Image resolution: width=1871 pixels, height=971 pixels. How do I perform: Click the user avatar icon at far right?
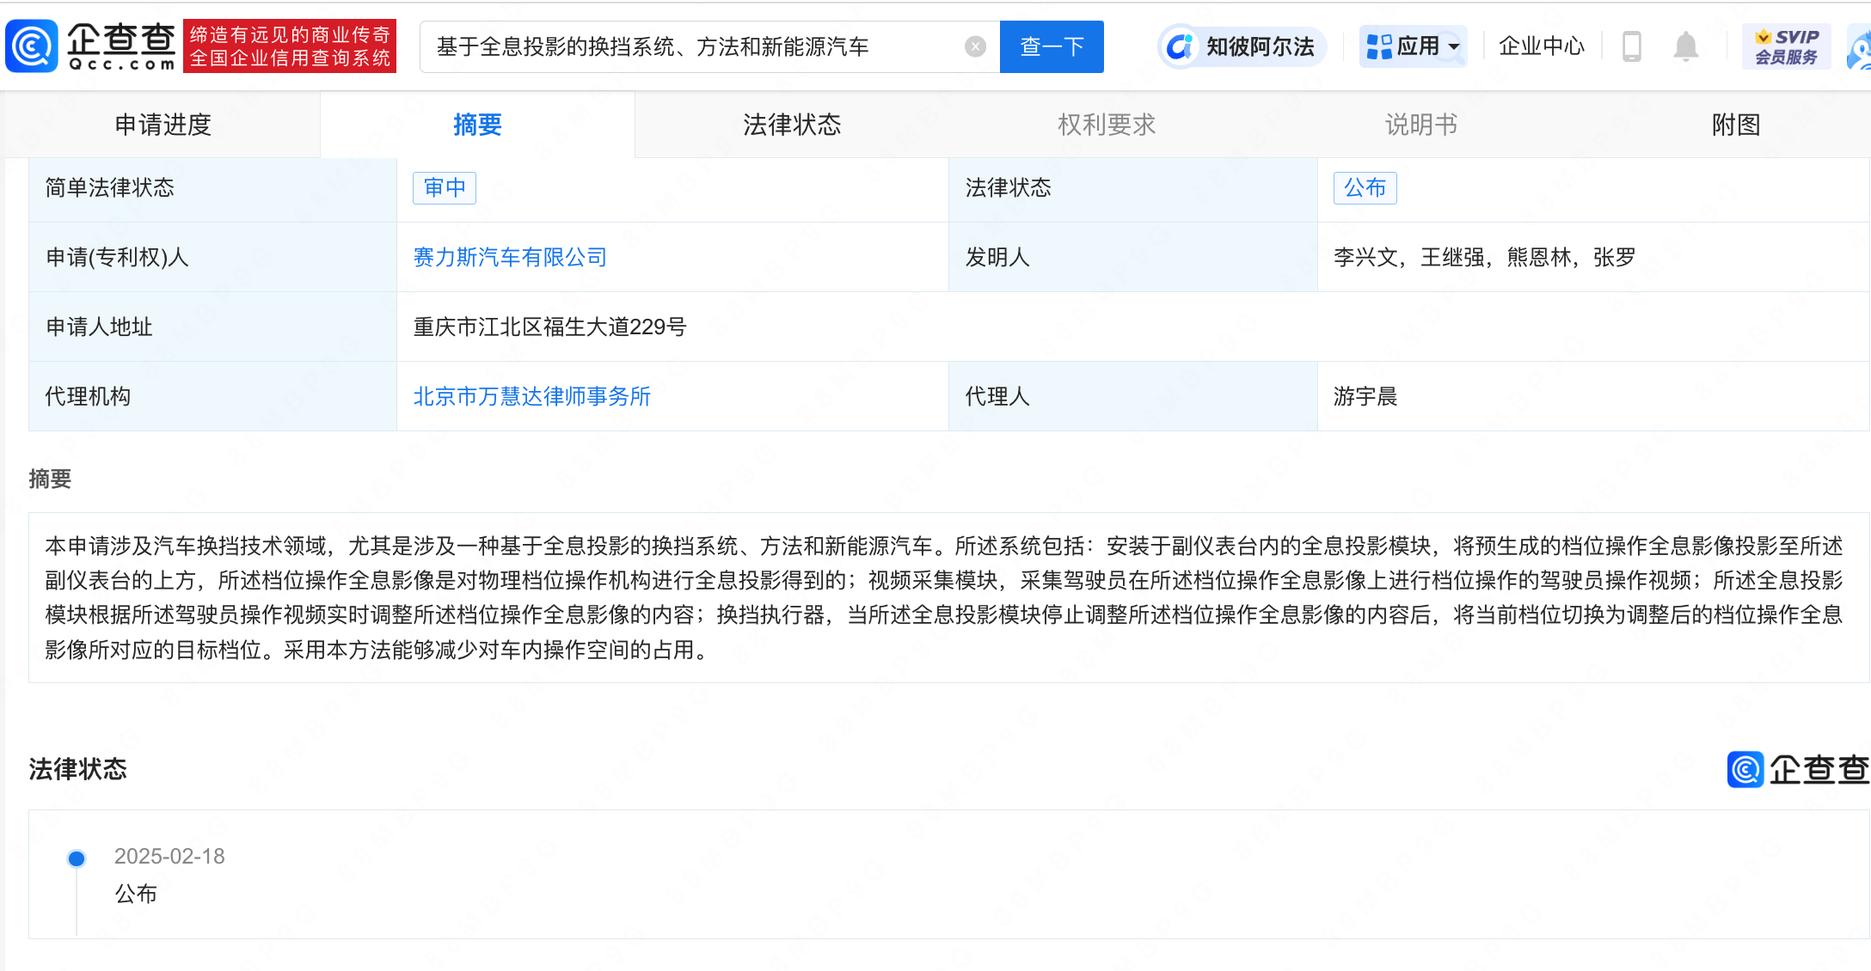(1859, 48)
